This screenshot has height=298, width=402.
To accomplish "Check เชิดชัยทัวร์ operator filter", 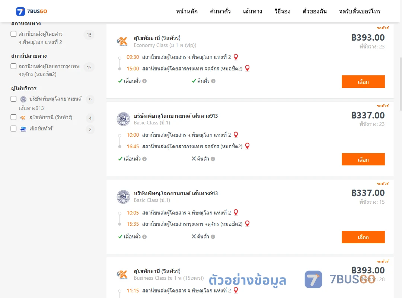I will (x=14, y=129).
